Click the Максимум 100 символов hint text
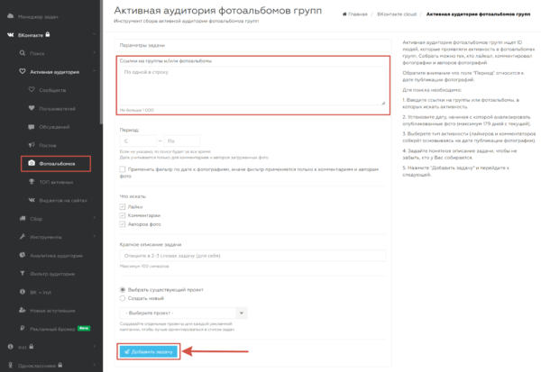Image resolution: width=541 pixels, height=372 pixels. pos(144,266)
